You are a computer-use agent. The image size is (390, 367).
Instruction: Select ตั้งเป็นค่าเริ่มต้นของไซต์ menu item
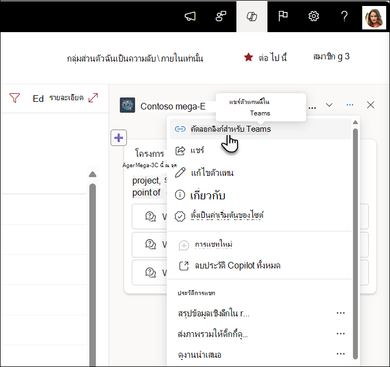pos(260,216)
